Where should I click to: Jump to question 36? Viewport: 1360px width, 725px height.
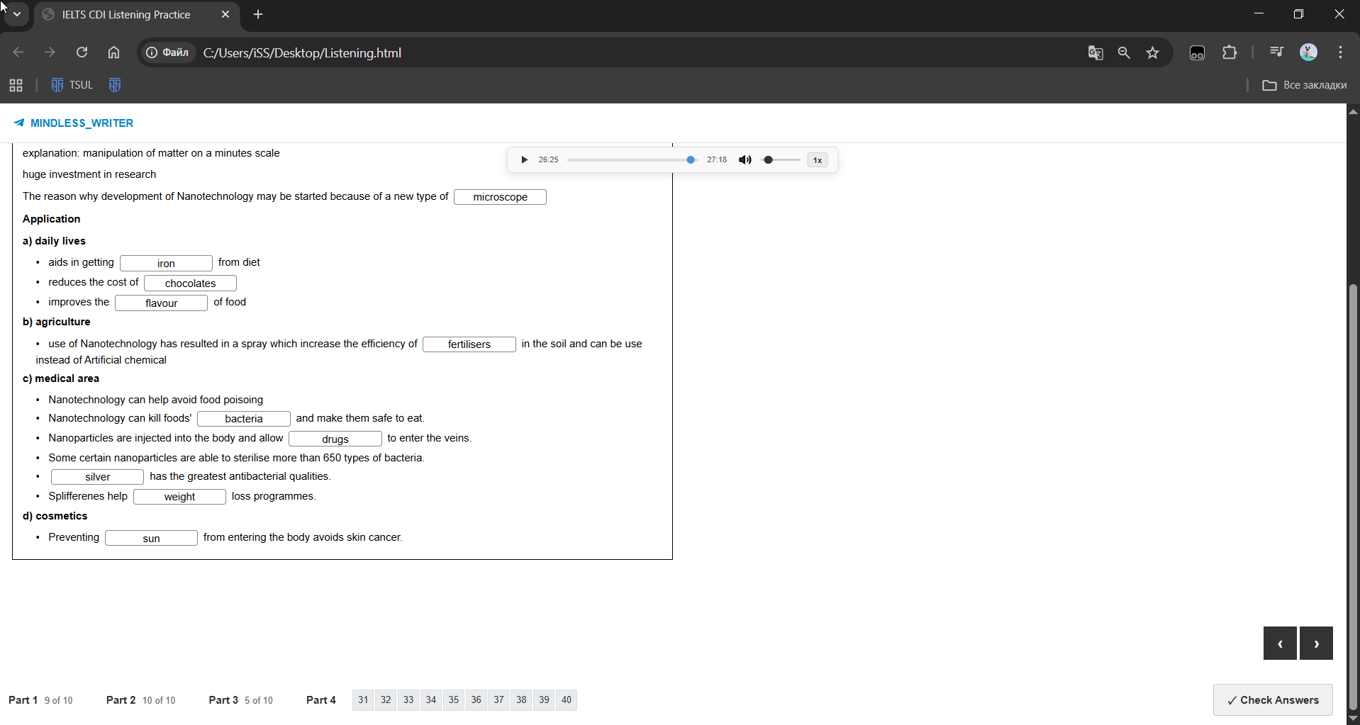(476, 700)
